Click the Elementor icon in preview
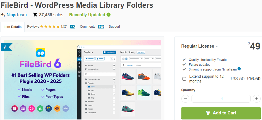 [x=15, y=109]
